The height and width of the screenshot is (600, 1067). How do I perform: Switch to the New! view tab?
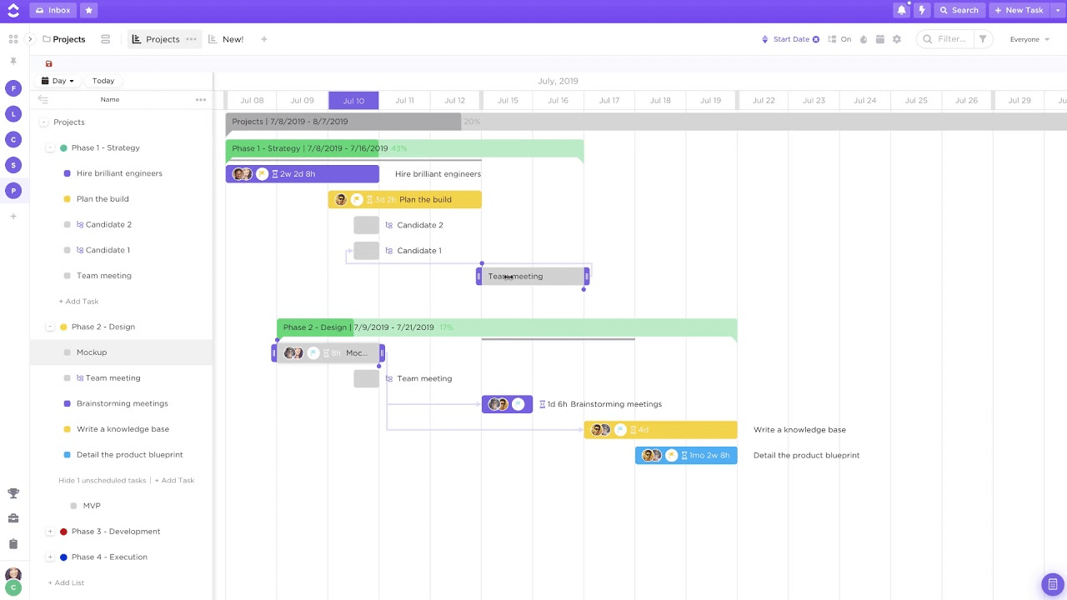[x=225, y=39]
